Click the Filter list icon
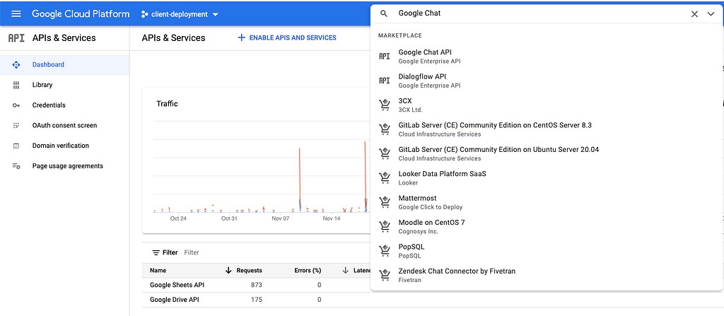Screen dimensions: 724x316 (156, 252)
